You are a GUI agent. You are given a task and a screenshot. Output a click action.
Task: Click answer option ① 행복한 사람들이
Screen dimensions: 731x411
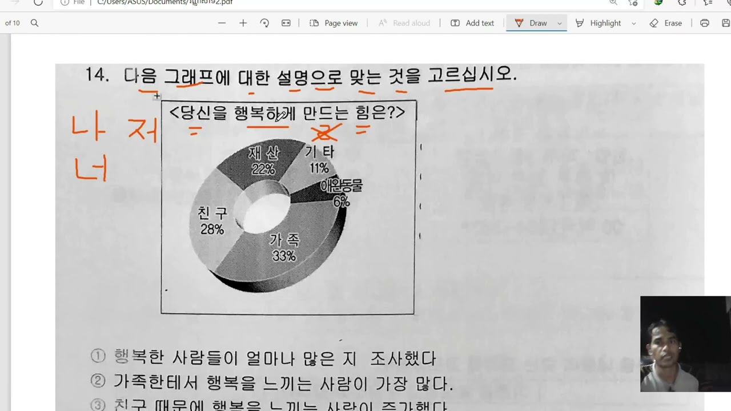pyautogui.click(x=263, y=358)
